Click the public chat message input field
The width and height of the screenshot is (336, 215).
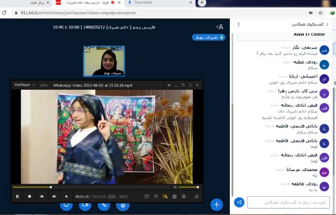coord(288,202)
